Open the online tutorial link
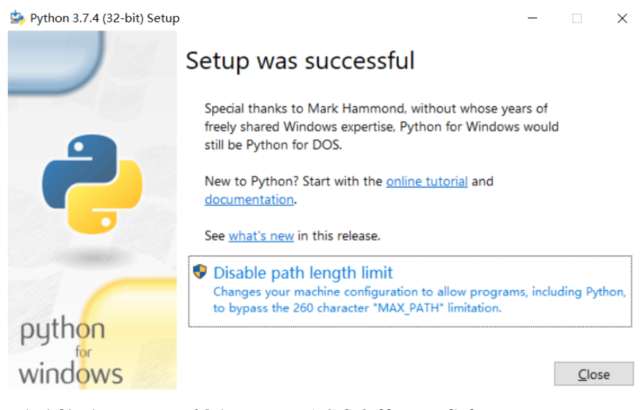Screen dimensions: 642x410 point(426,181)
